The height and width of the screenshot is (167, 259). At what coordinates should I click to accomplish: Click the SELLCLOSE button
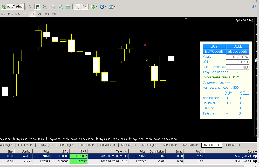238,51
